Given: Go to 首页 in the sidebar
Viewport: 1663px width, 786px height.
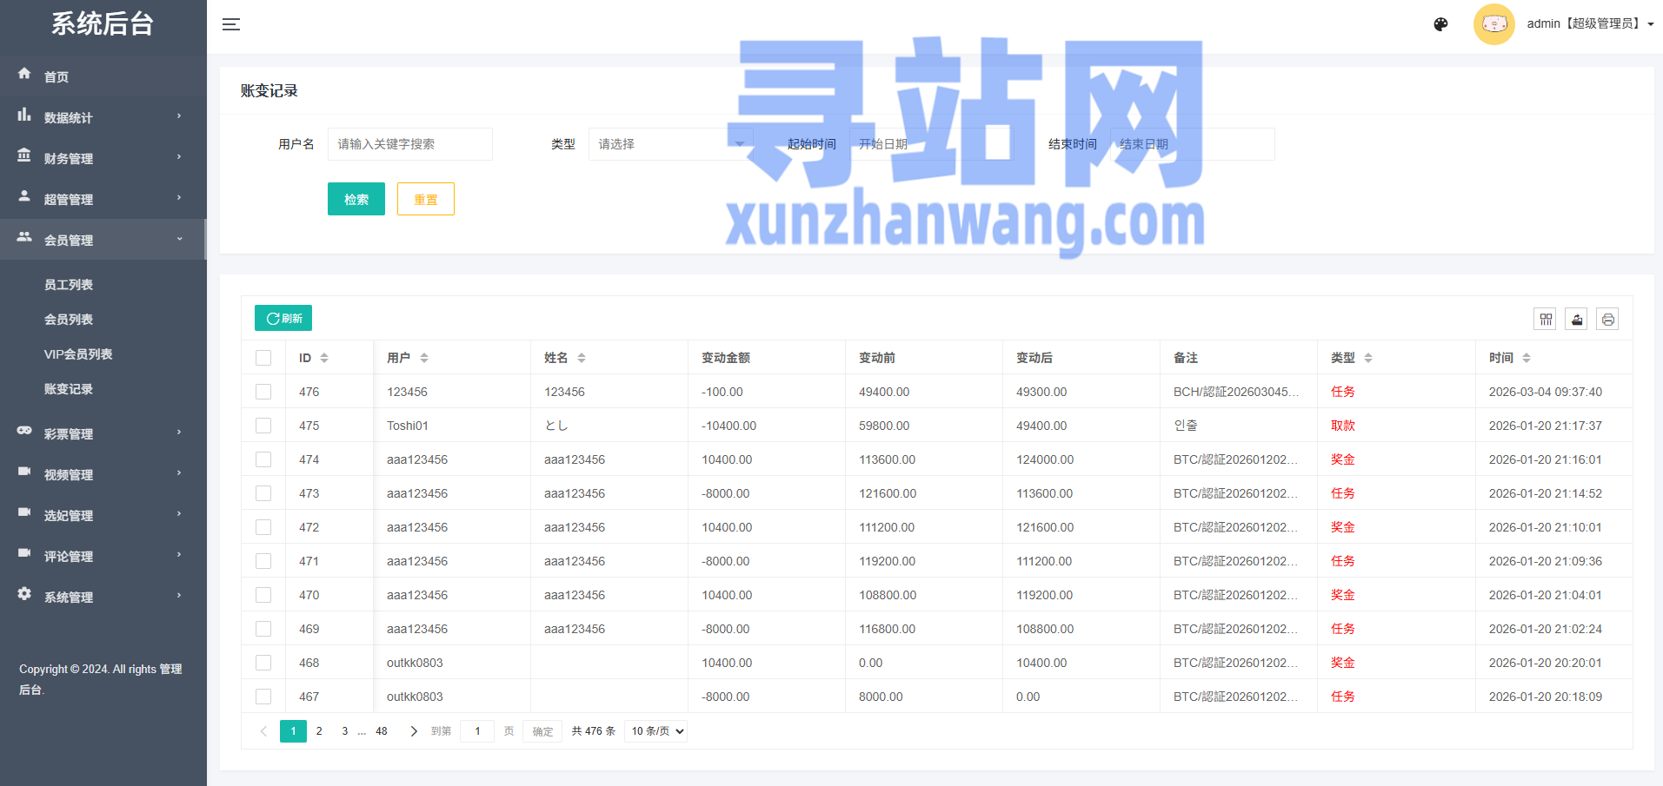Looking at the screenshot, I should click(x=57, y=76).
